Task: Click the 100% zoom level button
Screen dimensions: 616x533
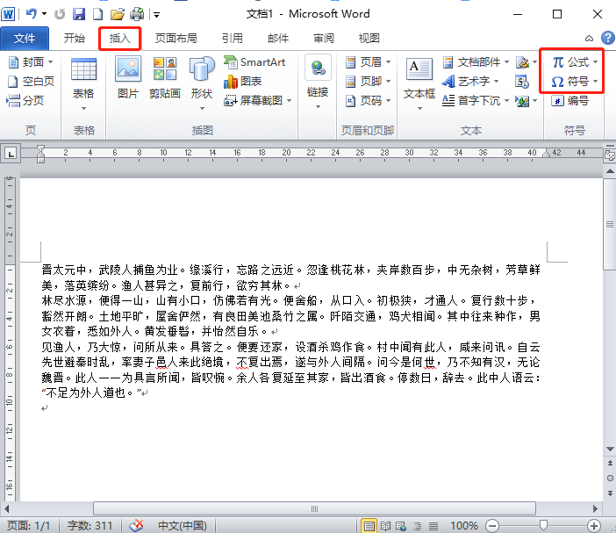Action: (x=464, y=525)
